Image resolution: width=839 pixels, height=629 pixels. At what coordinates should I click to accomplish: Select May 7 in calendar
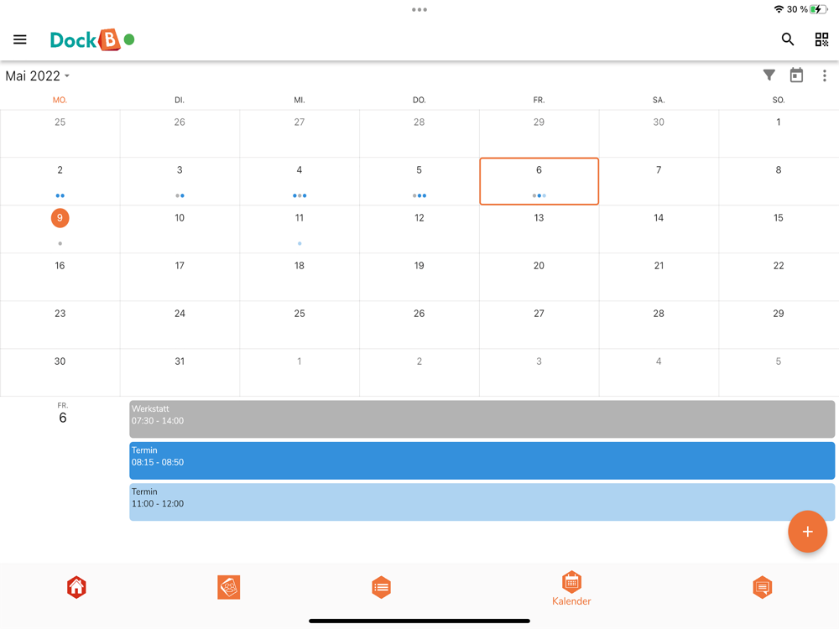click(659, 181)
